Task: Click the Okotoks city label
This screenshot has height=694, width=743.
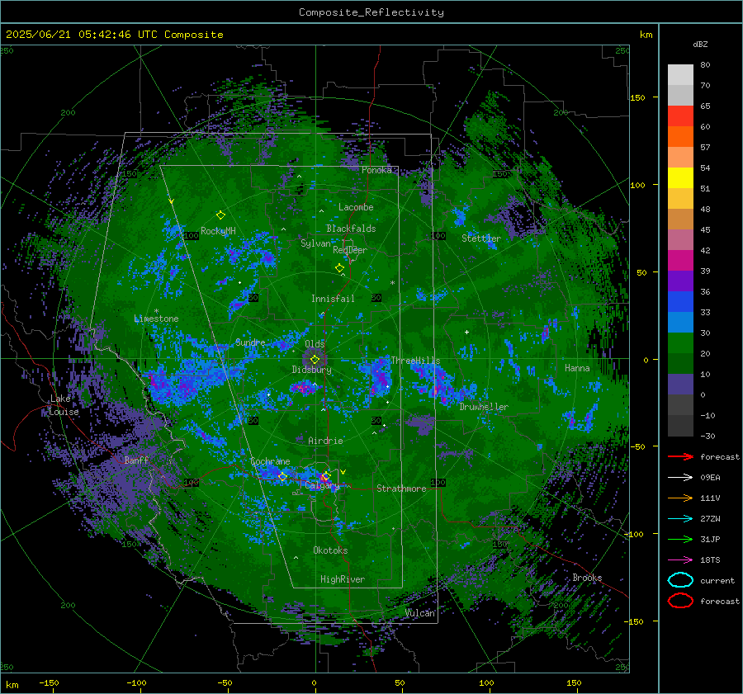Action: (330, 550)
